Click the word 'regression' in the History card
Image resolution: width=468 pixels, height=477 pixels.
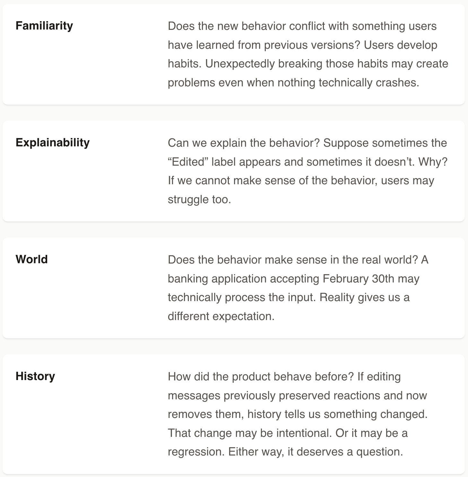coord(195,452)
